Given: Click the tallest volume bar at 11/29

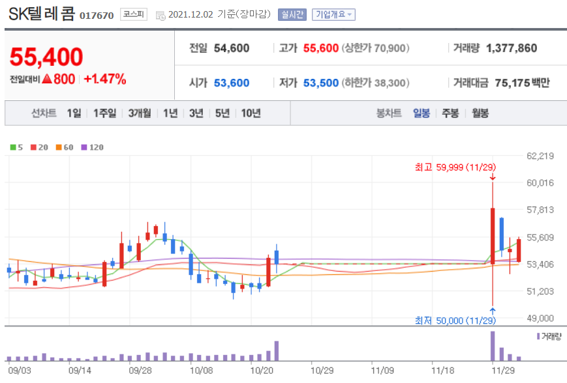Looking at the screenshot, I should coord(493,346).
